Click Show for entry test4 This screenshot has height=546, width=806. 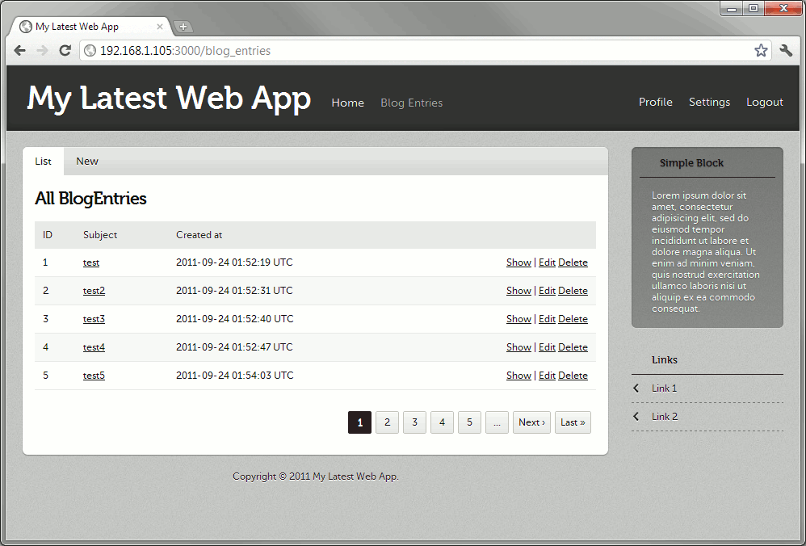518,347
